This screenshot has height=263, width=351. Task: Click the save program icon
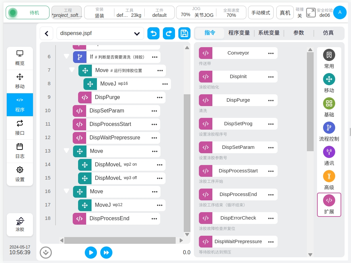[184, 33]
